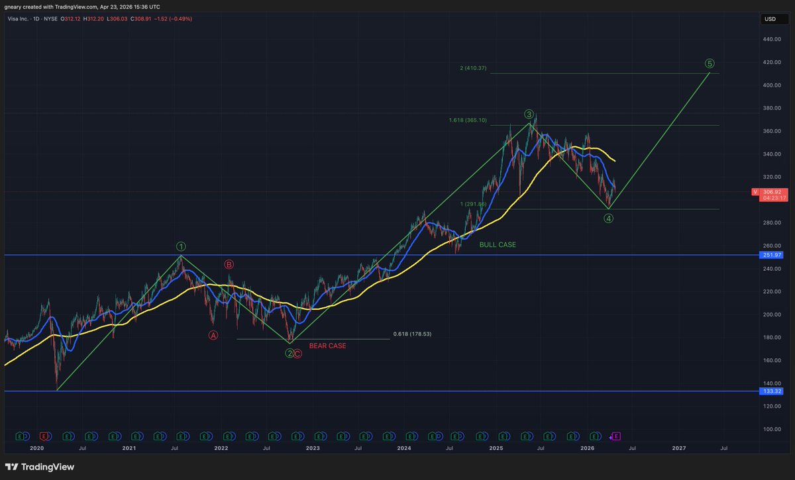Click the 0.618 (178.53) Fibonacci label
Image resolution: width=795 pixels, height=480 pixels.
(412, 334)
